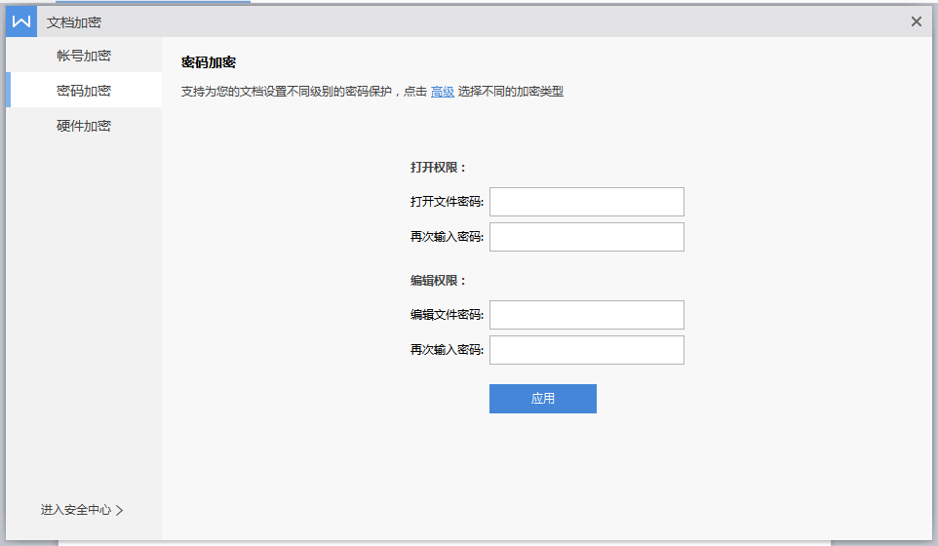
Task: Click the 打开权限 section label
Action: 438,168
